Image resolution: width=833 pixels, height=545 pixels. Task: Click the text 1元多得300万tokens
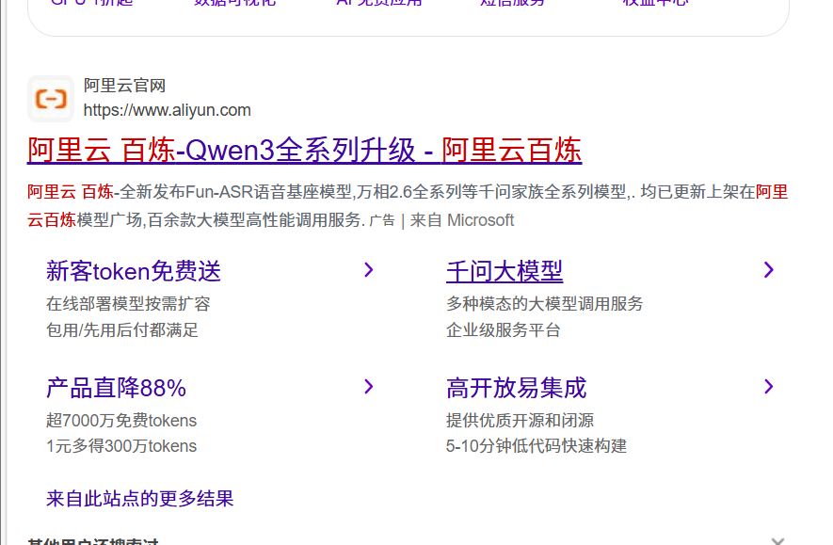[x=121, y=445]
